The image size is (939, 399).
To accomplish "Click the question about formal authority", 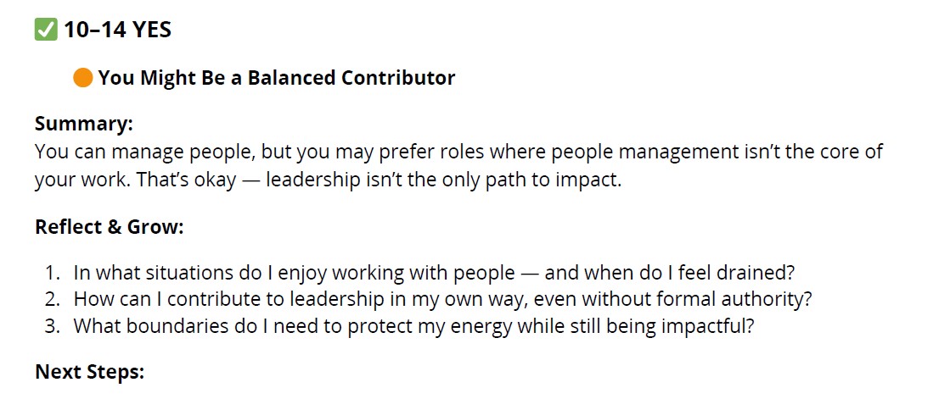I will pyautogui.click(x=442, y=299).
